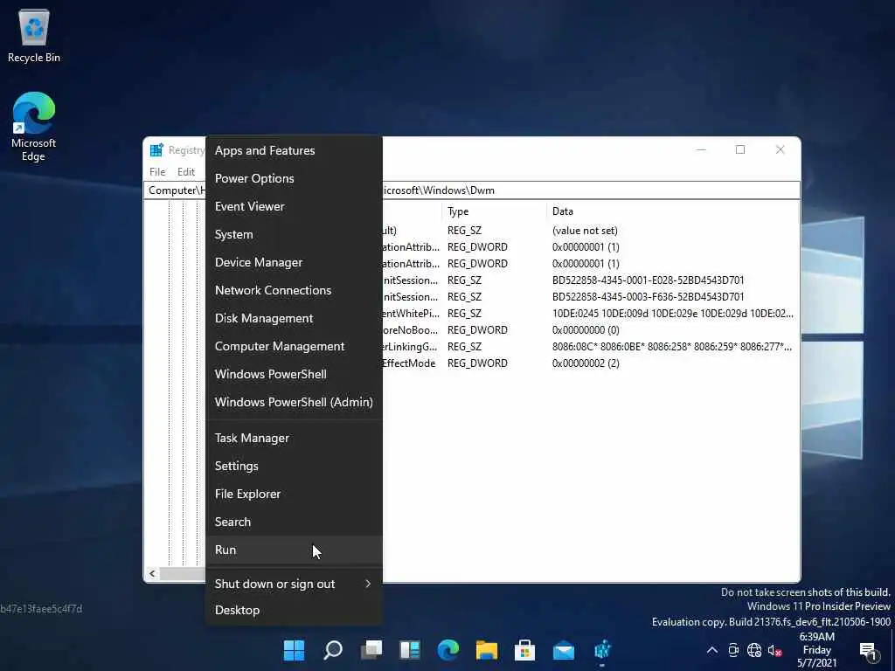Open the clock showing 6:39 AM

coord(817,650)
